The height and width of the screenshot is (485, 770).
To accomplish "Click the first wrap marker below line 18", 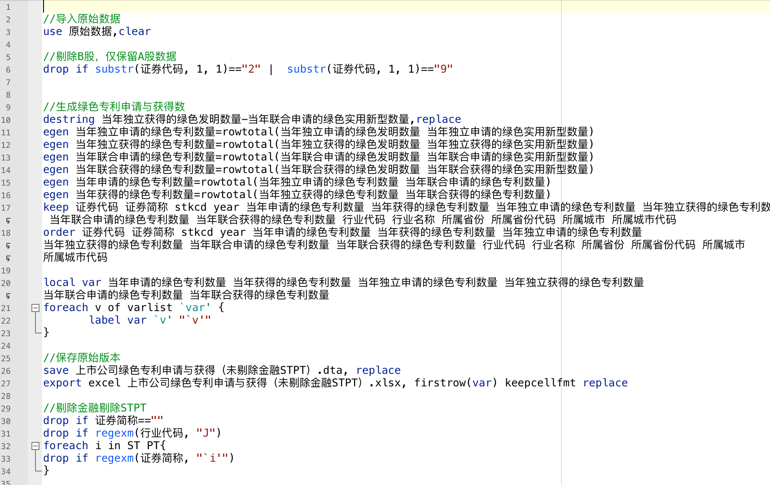I will [8, 246].
